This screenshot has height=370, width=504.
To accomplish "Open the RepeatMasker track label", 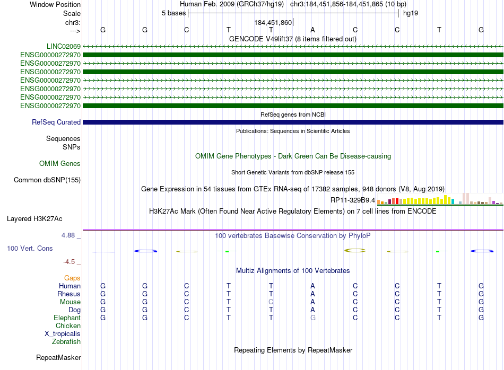I will [x=58, y=357].
